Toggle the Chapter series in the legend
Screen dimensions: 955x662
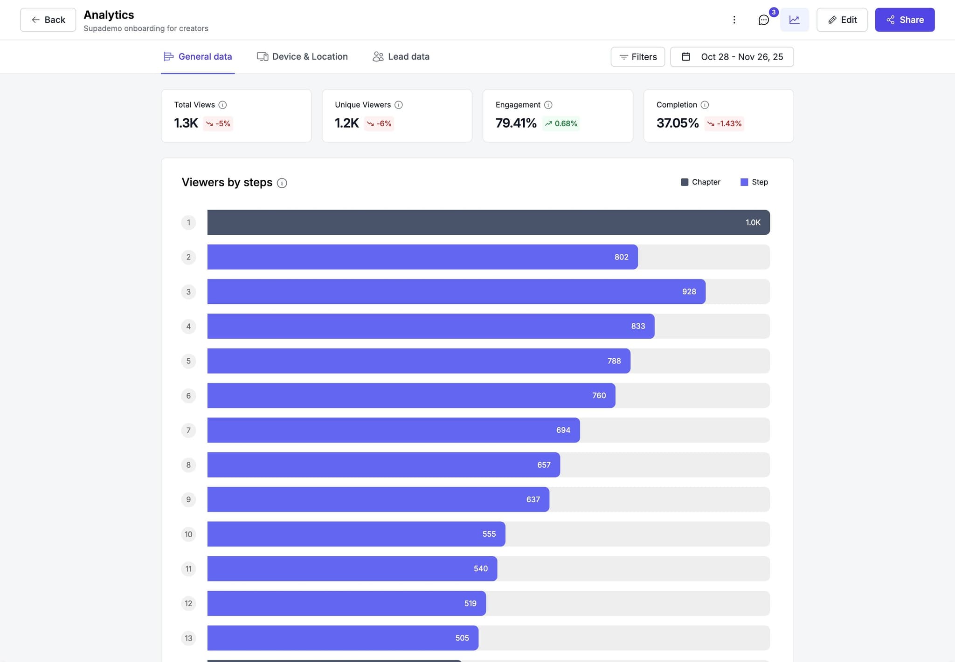click(x=701, y=182)
